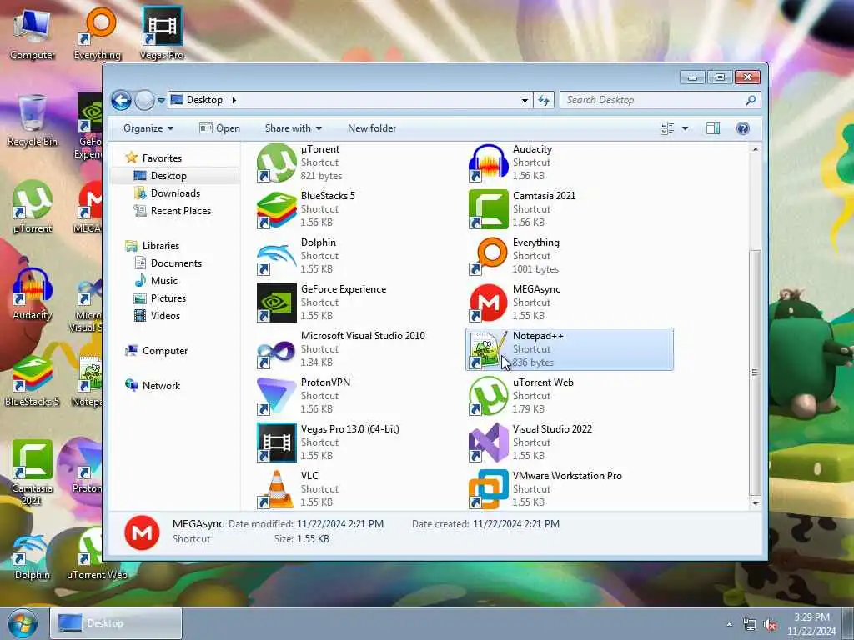Click the file list scrollbar down arrow
The width and height of the screenshot is (854, 640).
755,503
